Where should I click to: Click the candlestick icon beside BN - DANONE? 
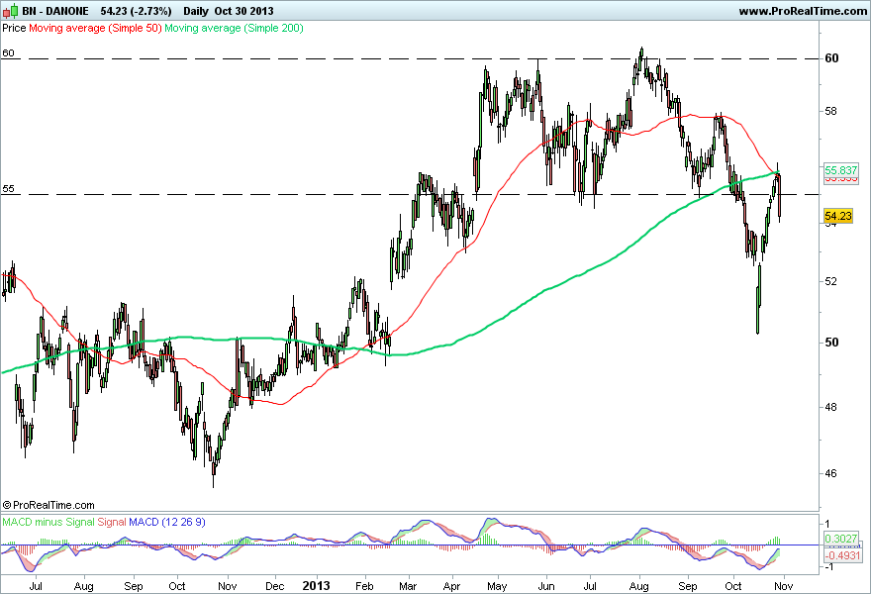[x=11, y=11]
